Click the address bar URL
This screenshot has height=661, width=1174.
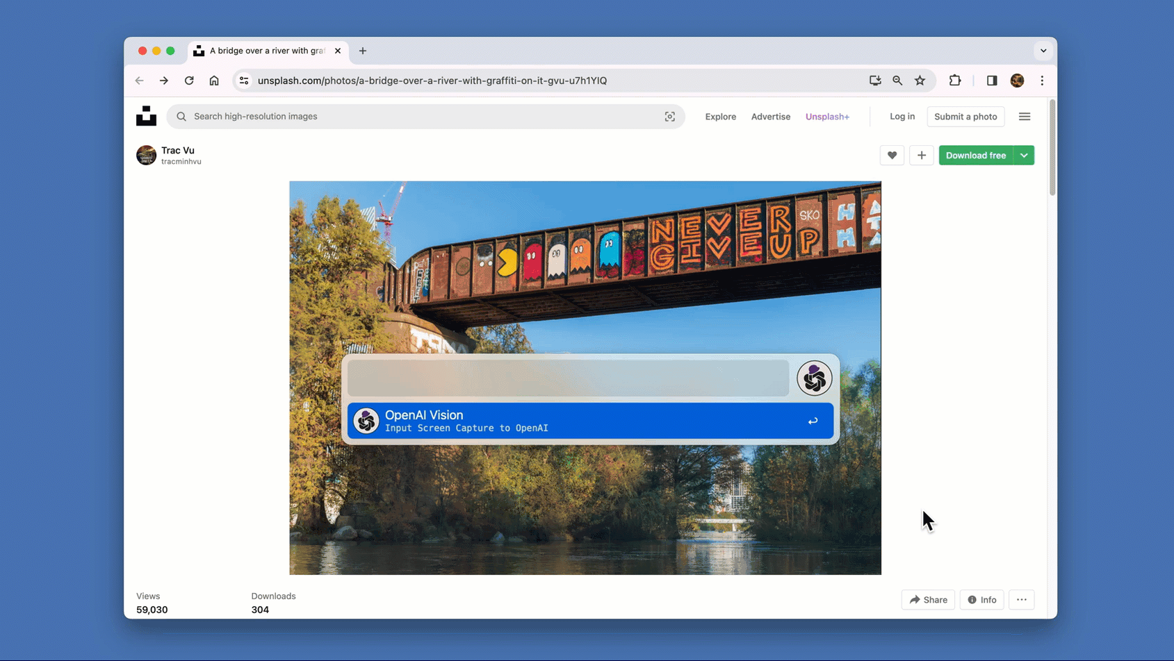coord(432,81)
